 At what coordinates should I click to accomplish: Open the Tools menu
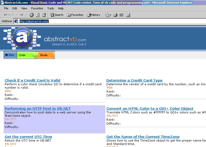51,8
